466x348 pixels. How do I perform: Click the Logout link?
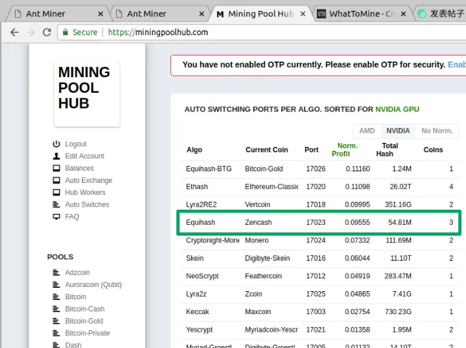pos(76,144)
